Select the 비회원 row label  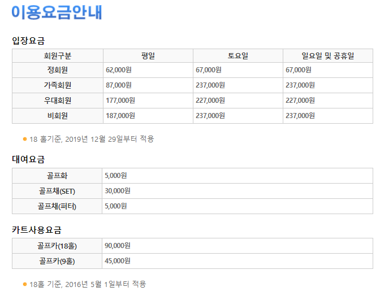pyautogui.click(x=58, y=116)
